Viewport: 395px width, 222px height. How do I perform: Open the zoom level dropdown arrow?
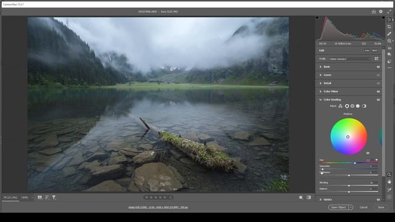[31, 197]
